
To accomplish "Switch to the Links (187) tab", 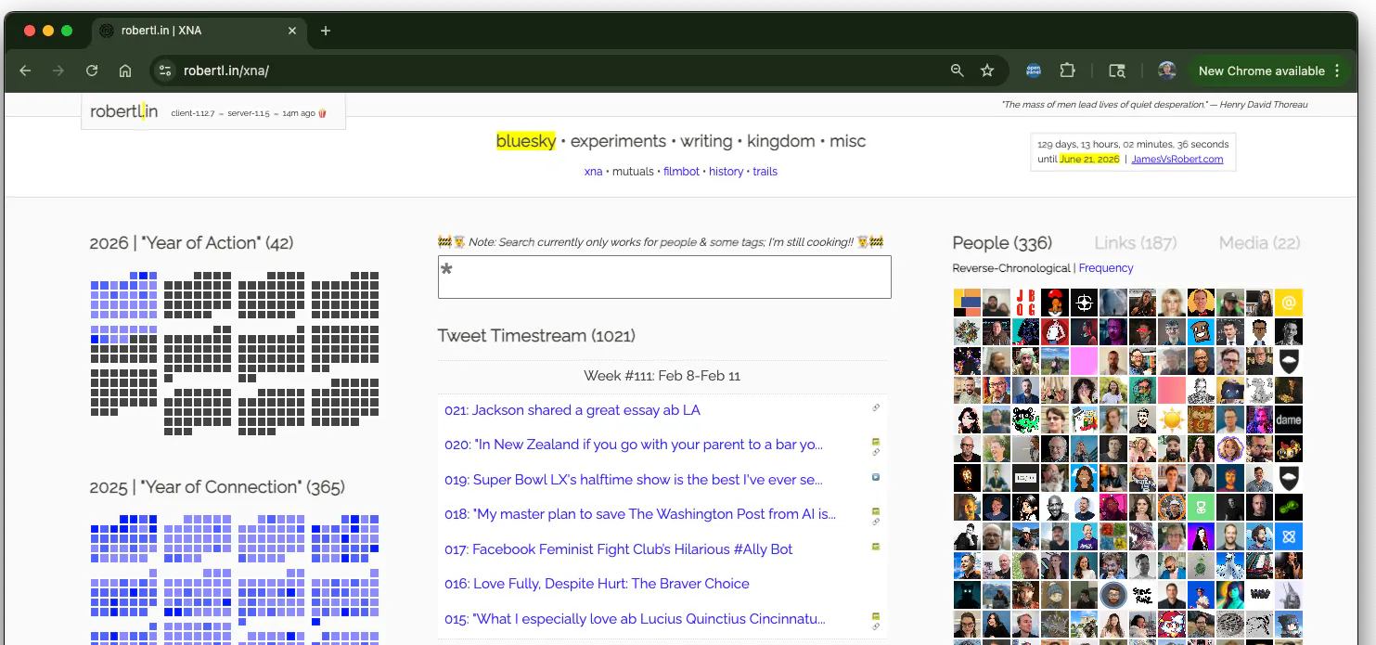I will (x=1135, y=243).
